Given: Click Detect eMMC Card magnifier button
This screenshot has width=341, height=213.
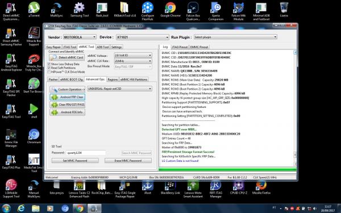Looking at the screenshot, I should click(x=66, y=57).
